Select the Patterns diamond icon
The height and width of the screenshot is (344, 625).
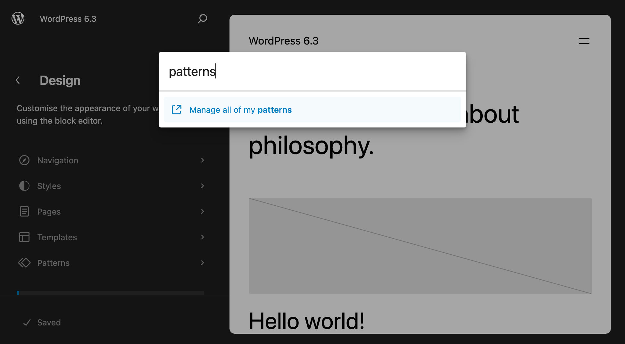[x=24, y=263]
